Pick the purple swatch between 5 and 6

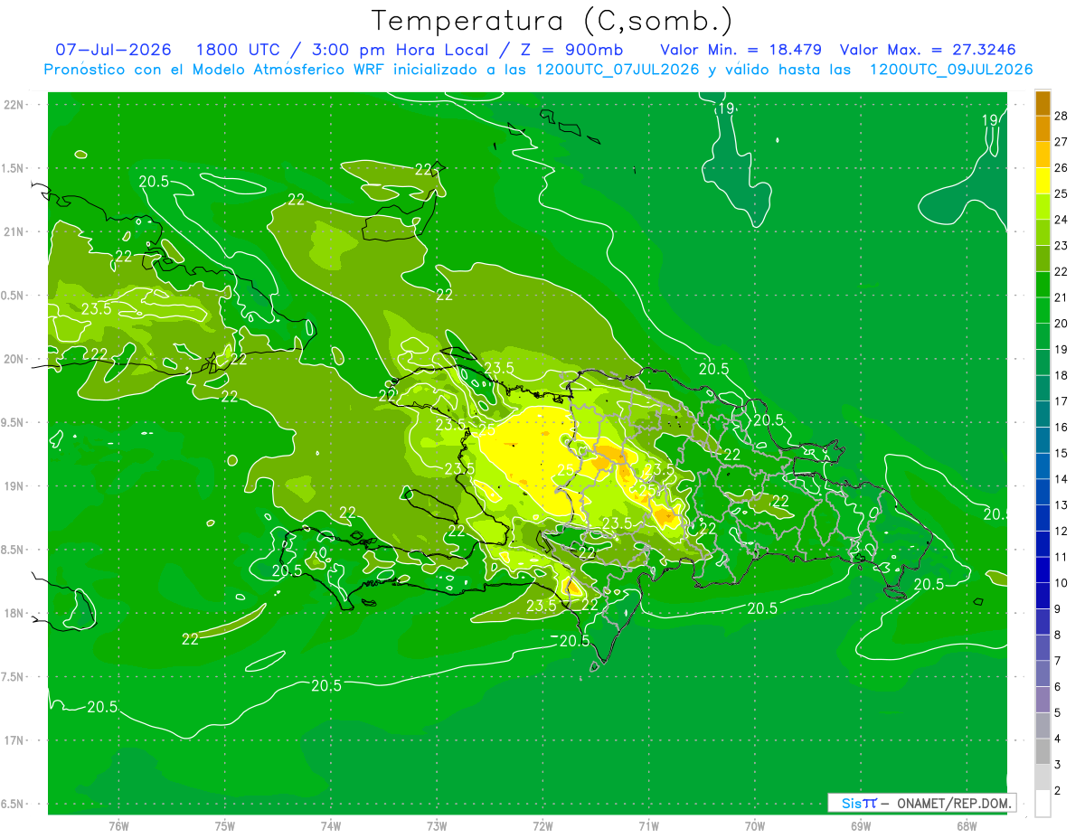[x=1043, y=700]
